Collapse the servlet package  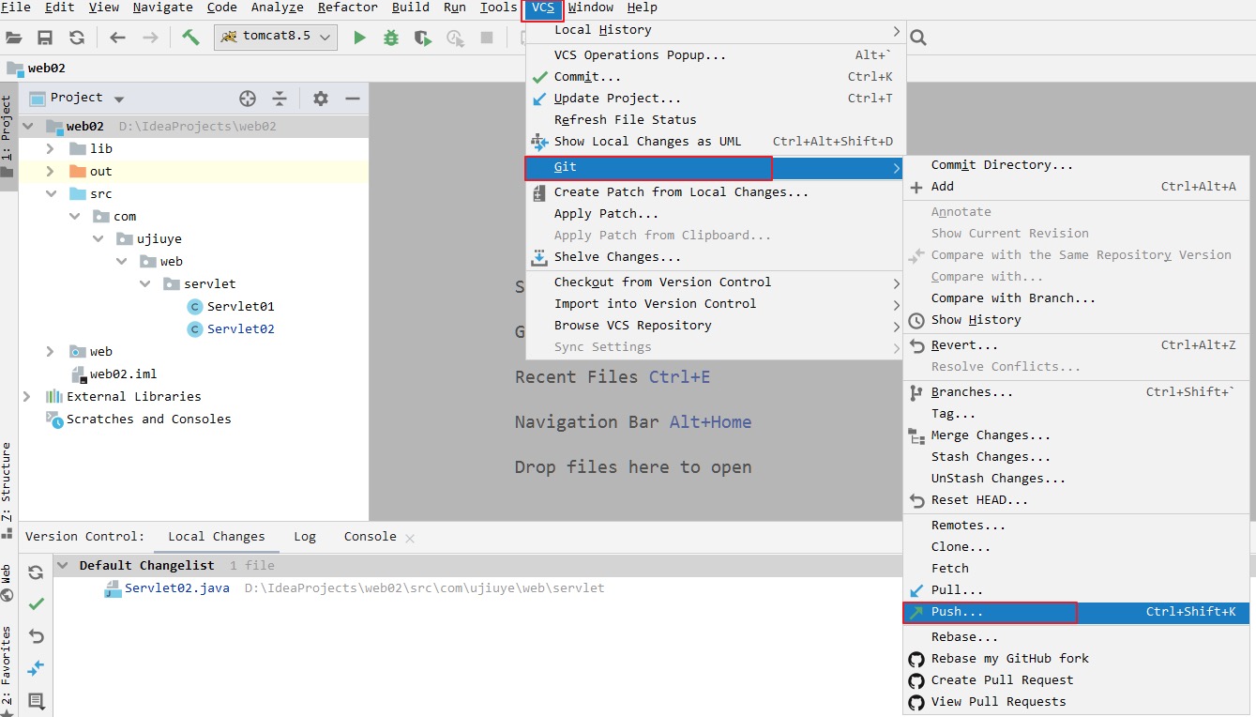tap(144, 283)
